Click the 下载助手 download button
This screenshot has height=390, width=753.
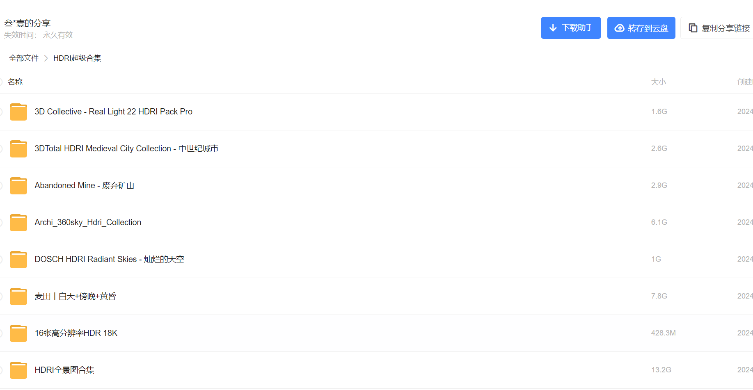point(570,28)
